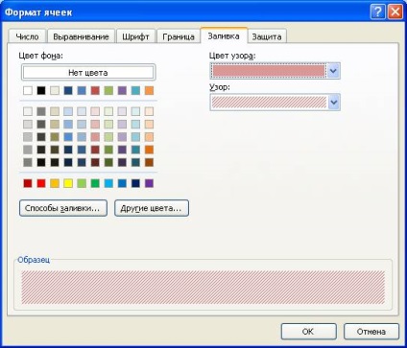This screenshot has width=407, height=348.
Task: Pick yellow swatch in standard colors row
Action: pyautogui.click(x=68, y=183)
